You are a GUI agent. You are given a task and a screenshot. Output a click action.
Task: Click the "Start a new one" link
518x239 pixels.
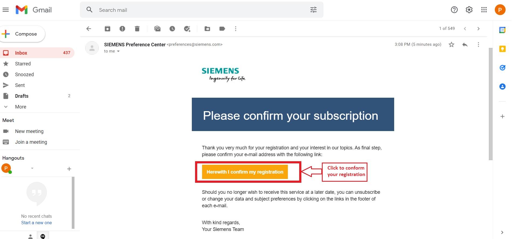(x=36, y=223)
